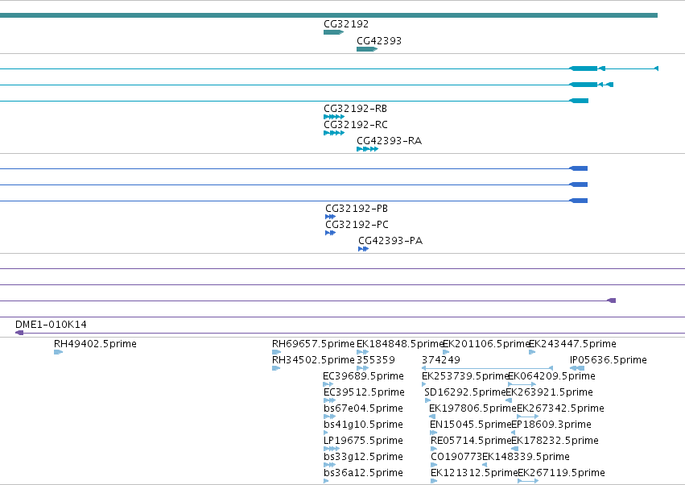685x485 pixels.
Task: Click the CG42393-RA transcript label
Action: (390, 141)
